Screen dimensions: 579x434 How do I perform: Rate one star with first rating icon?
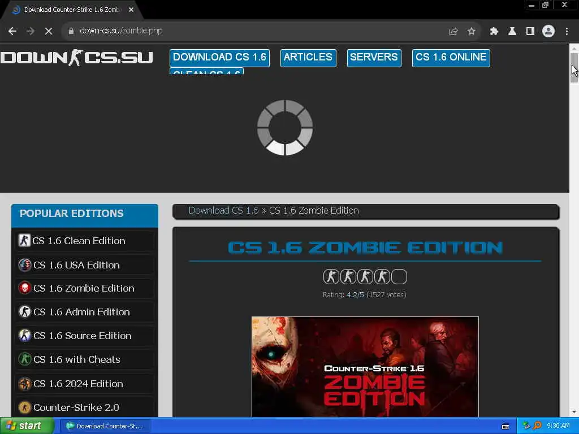coord(331,277)
